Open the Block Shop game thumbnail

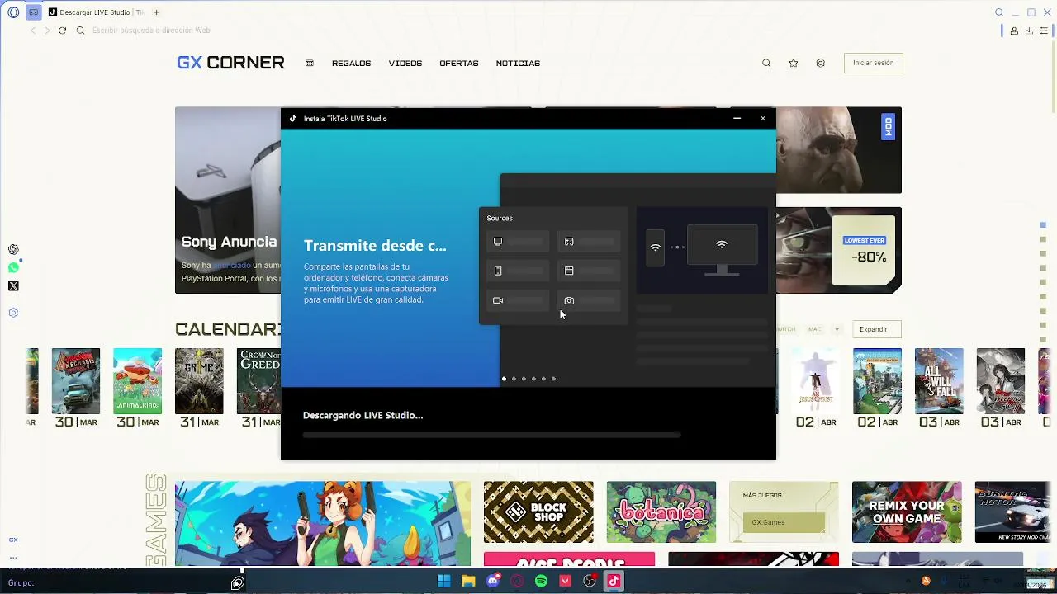(538, 512)
